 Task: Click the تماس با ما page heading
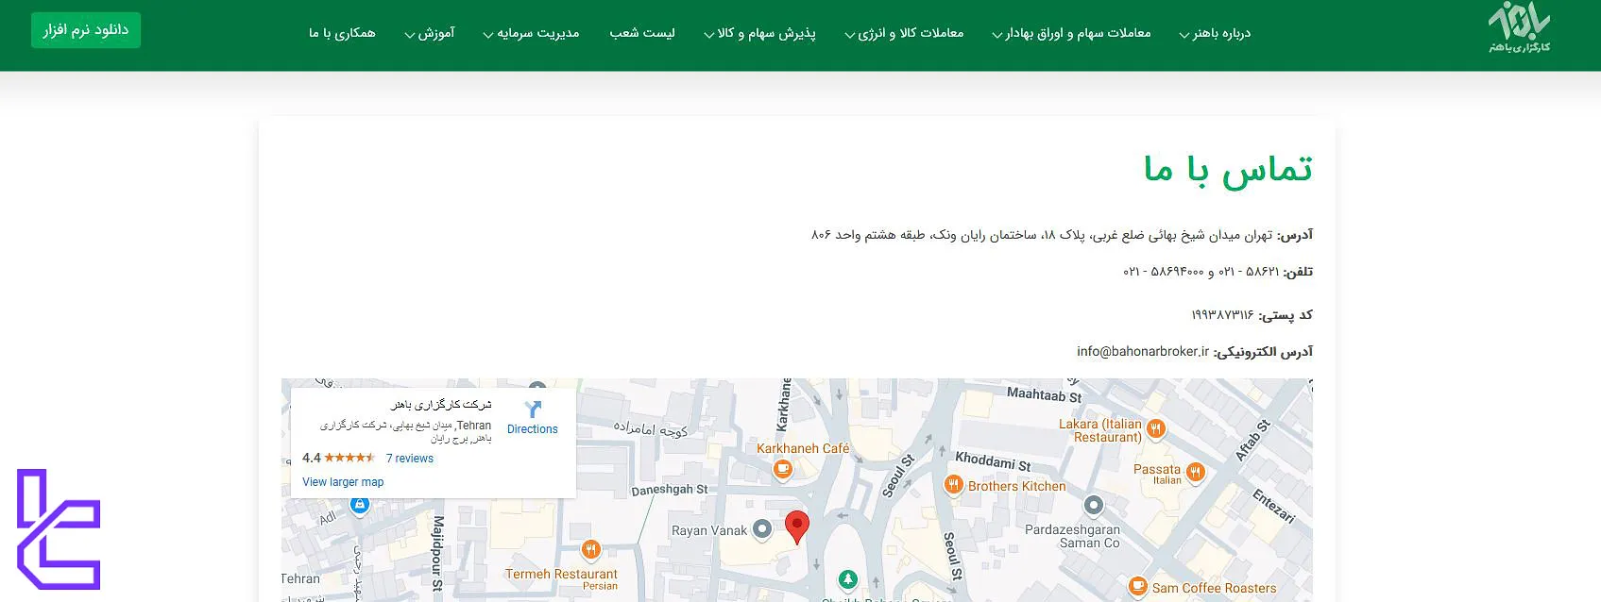[x=1228, y=170]
